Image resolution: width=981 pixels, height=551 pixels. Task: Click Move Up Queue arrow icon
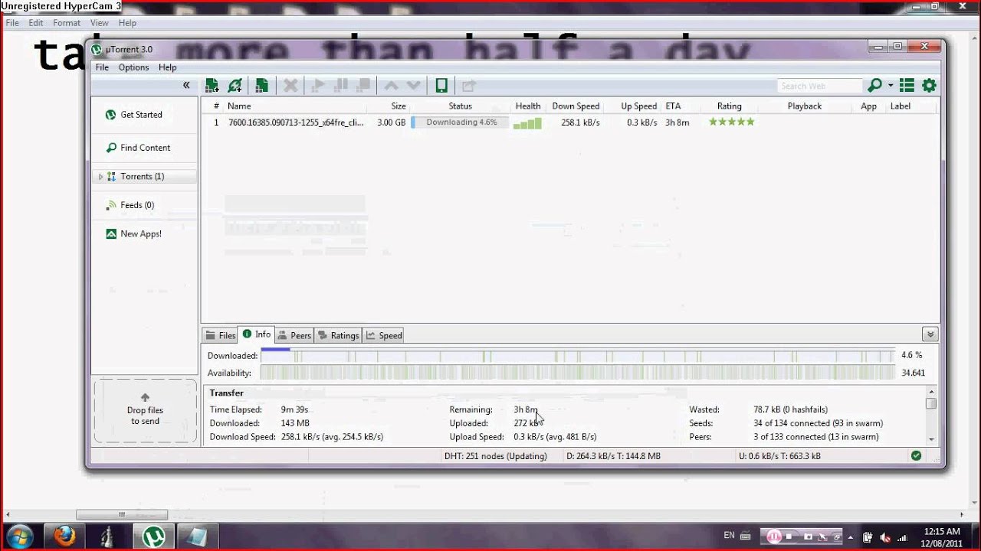(x=391, y=86)
